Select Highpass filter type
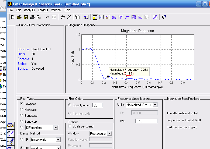 pyautogui.click(x=21, y=109)
